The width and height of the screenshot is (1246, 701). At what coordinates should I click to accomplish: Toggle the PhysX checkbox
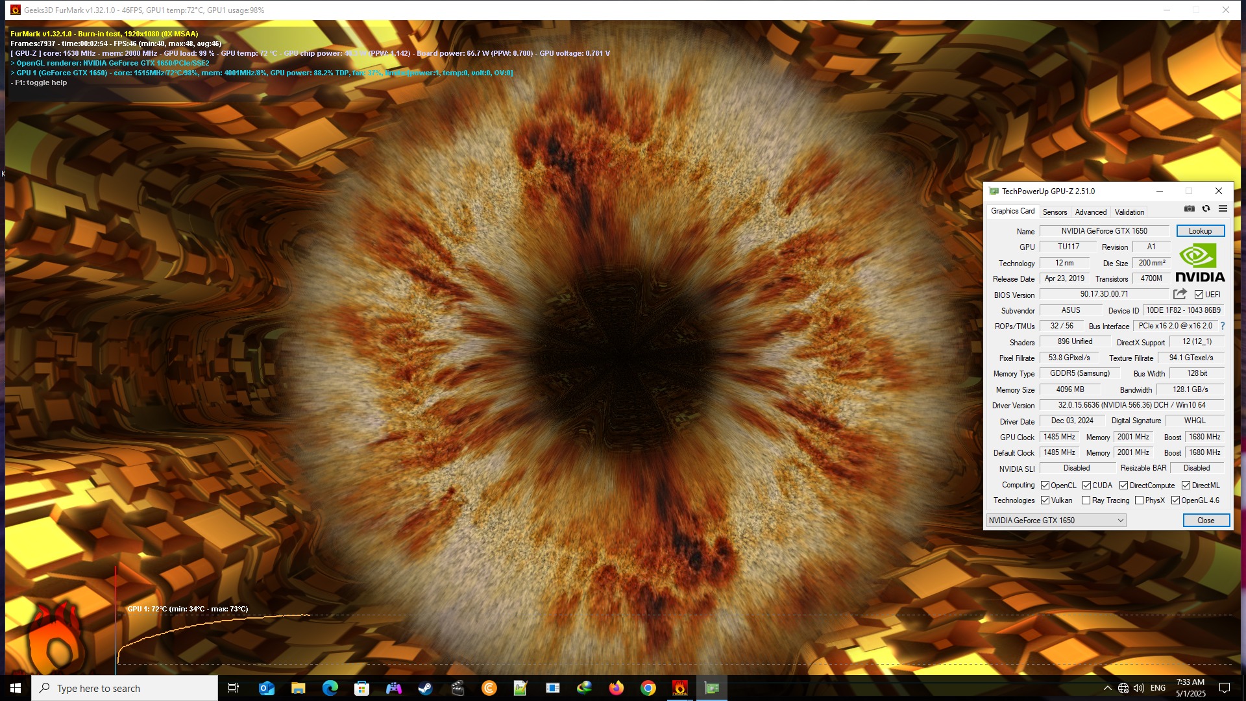point(1139,500)
